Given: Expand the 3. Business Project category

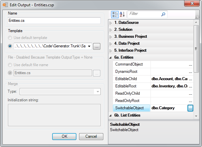Looking at the screenshot, I should 111,37.
